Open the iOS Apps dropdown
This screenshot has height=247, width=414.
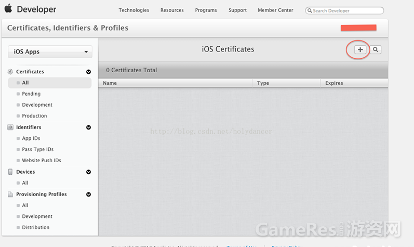pyautogui.click(x=50, y=51)
